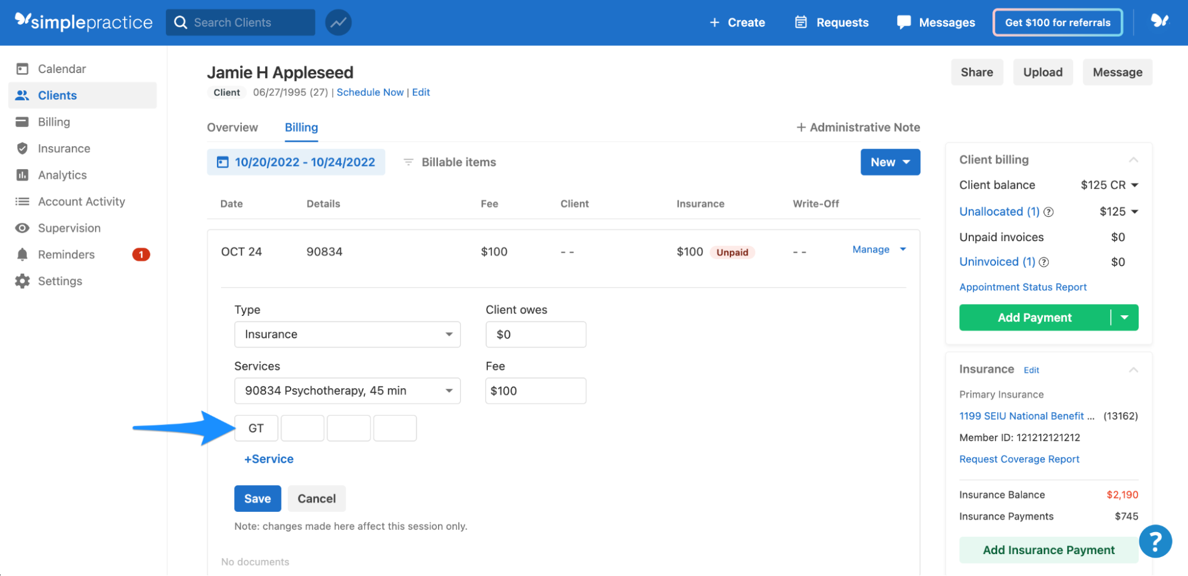This screenshot has width=1188, height=576.
Task: Click the Get $100 for referrals button
Action: point(1057,23)
